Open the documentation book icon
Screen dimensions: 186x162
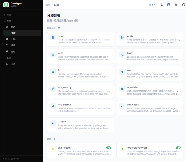click(169, 5)
